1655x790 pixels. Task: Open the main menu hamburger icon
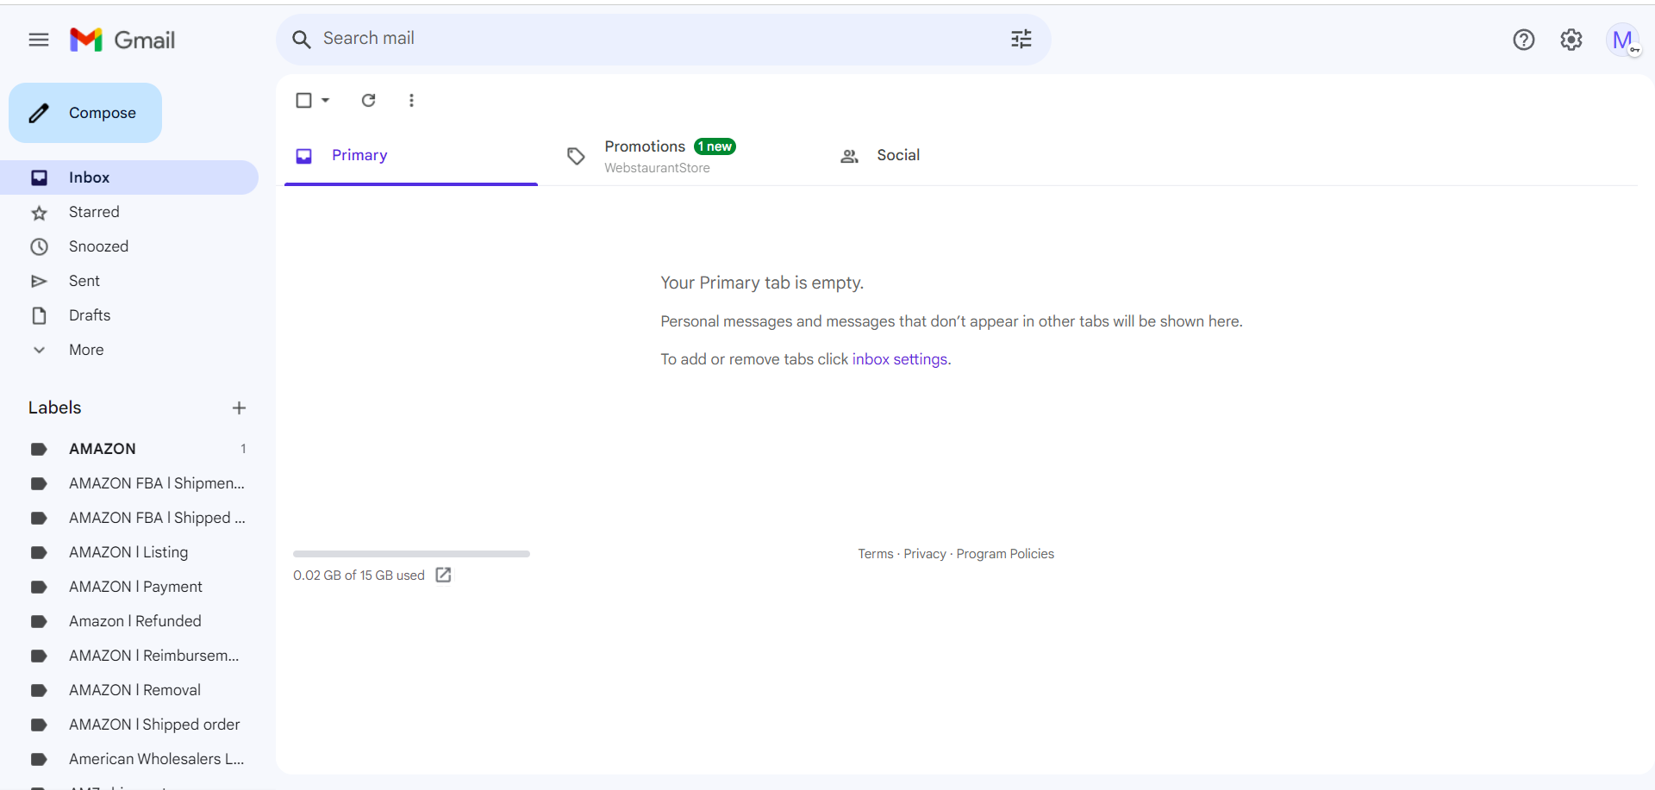pyautogui.click(x=39, y=40)
